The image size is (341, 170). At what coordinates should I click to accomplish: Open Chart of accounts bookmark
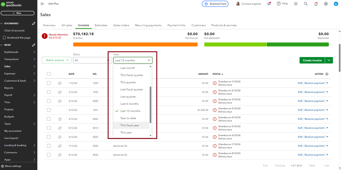14,30
